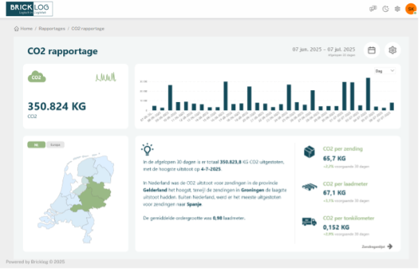Open the orange SK user avatar menu

click(x=411, y=9)
